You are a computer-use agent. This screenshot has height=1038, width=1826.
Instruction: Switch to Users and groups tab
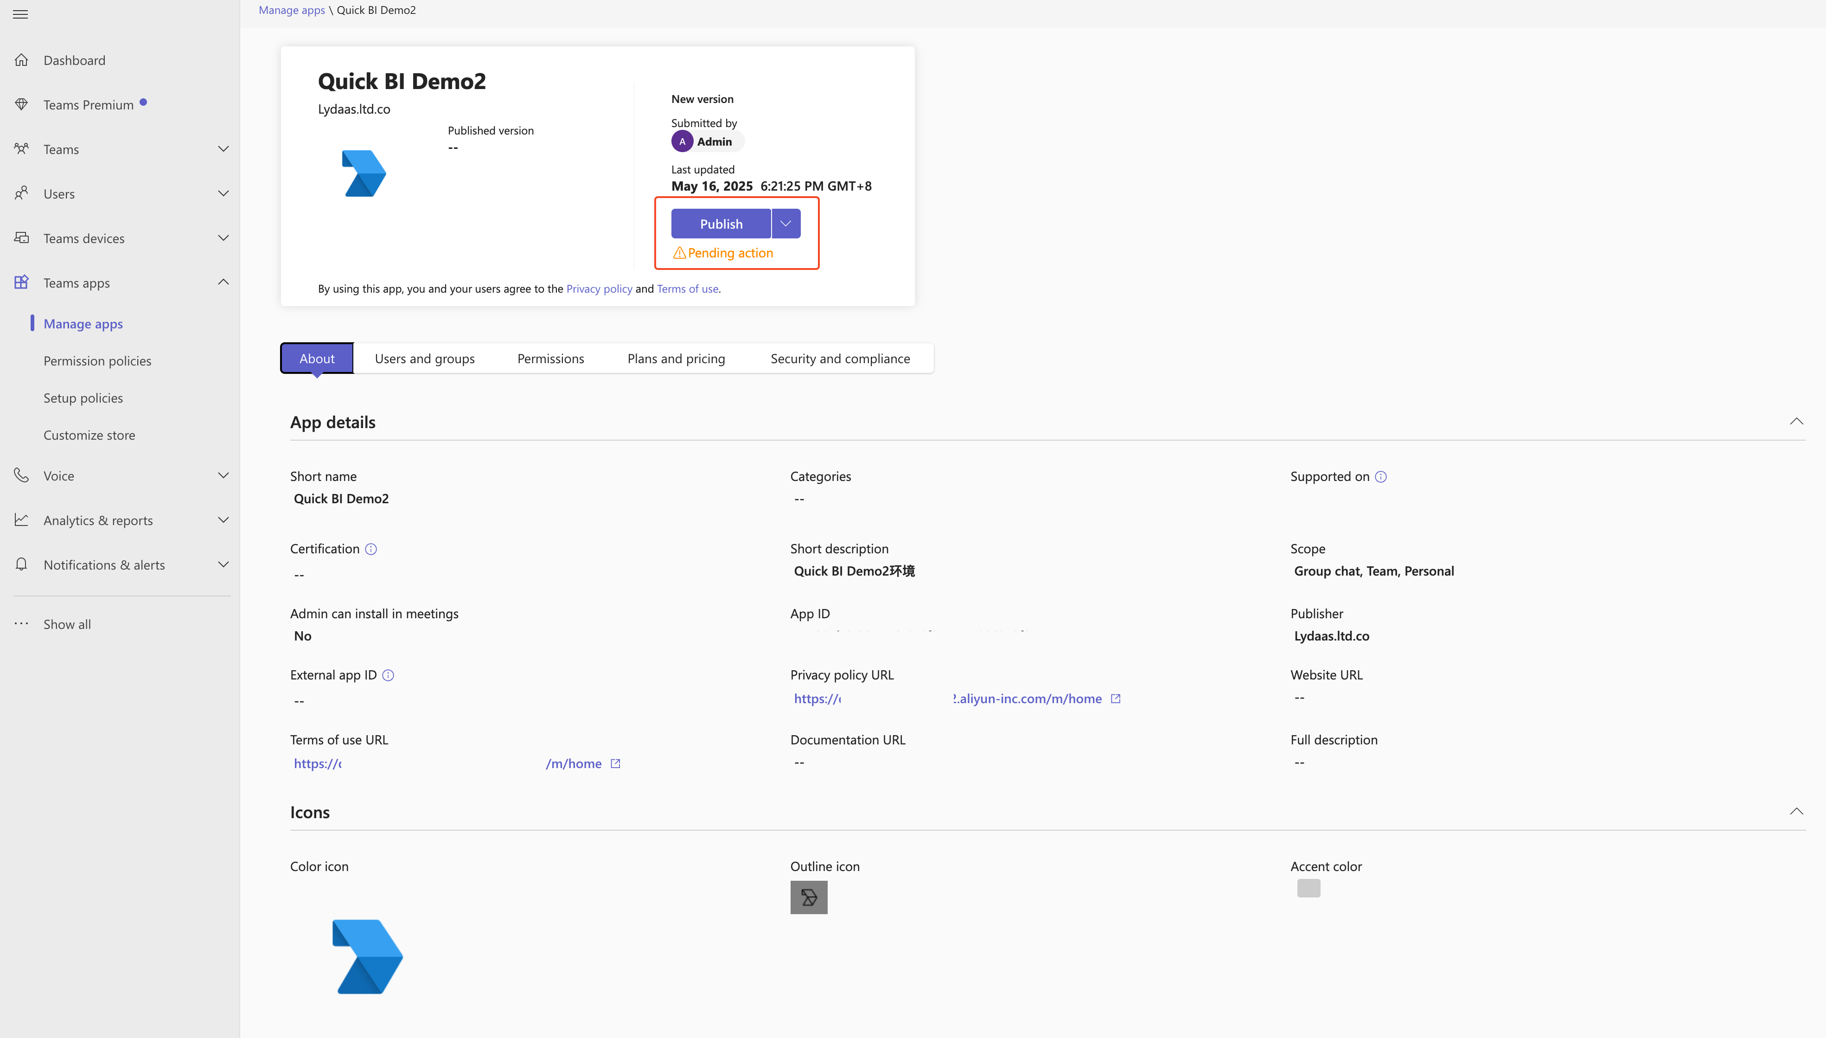point(425,359)
